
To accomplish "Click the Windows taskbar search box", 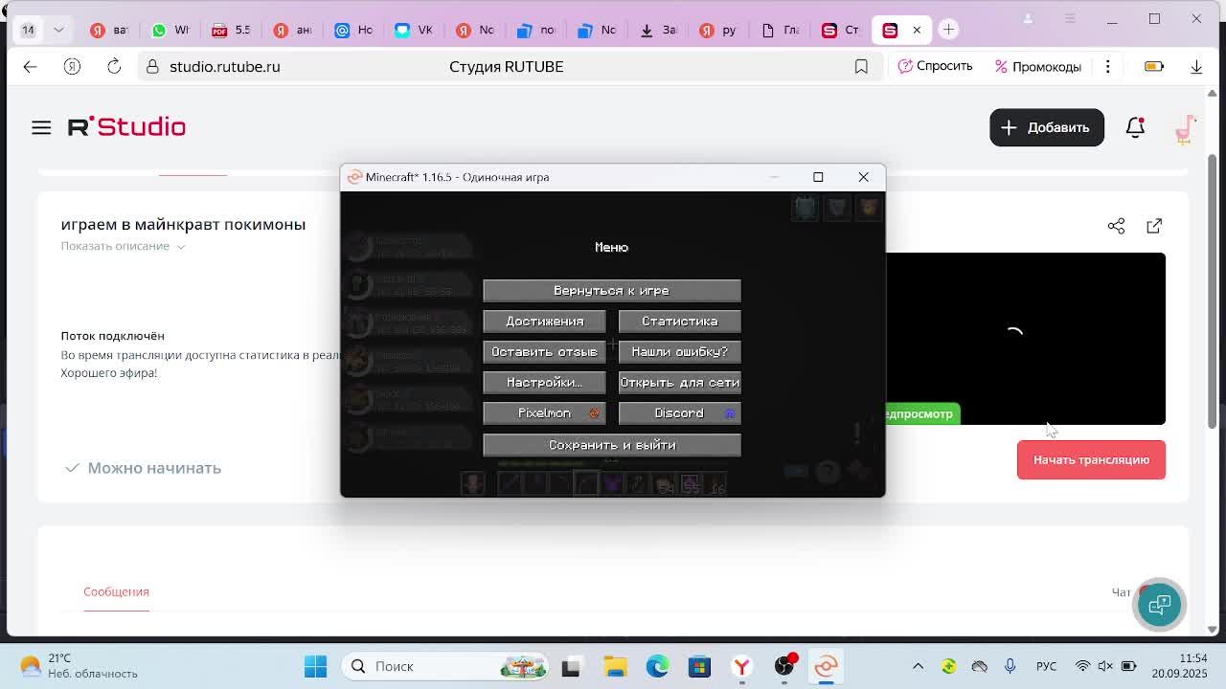I will (x=443, y=666).
